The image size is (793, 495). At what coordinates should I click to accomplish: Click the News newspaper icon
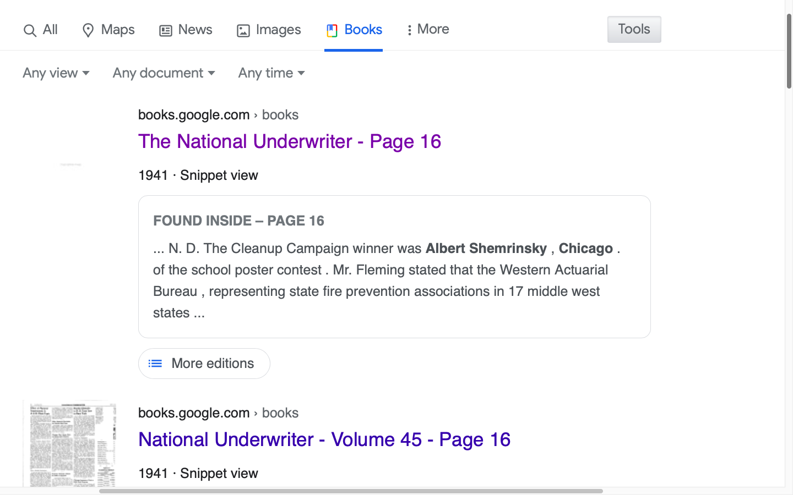(x=165, y=31)
